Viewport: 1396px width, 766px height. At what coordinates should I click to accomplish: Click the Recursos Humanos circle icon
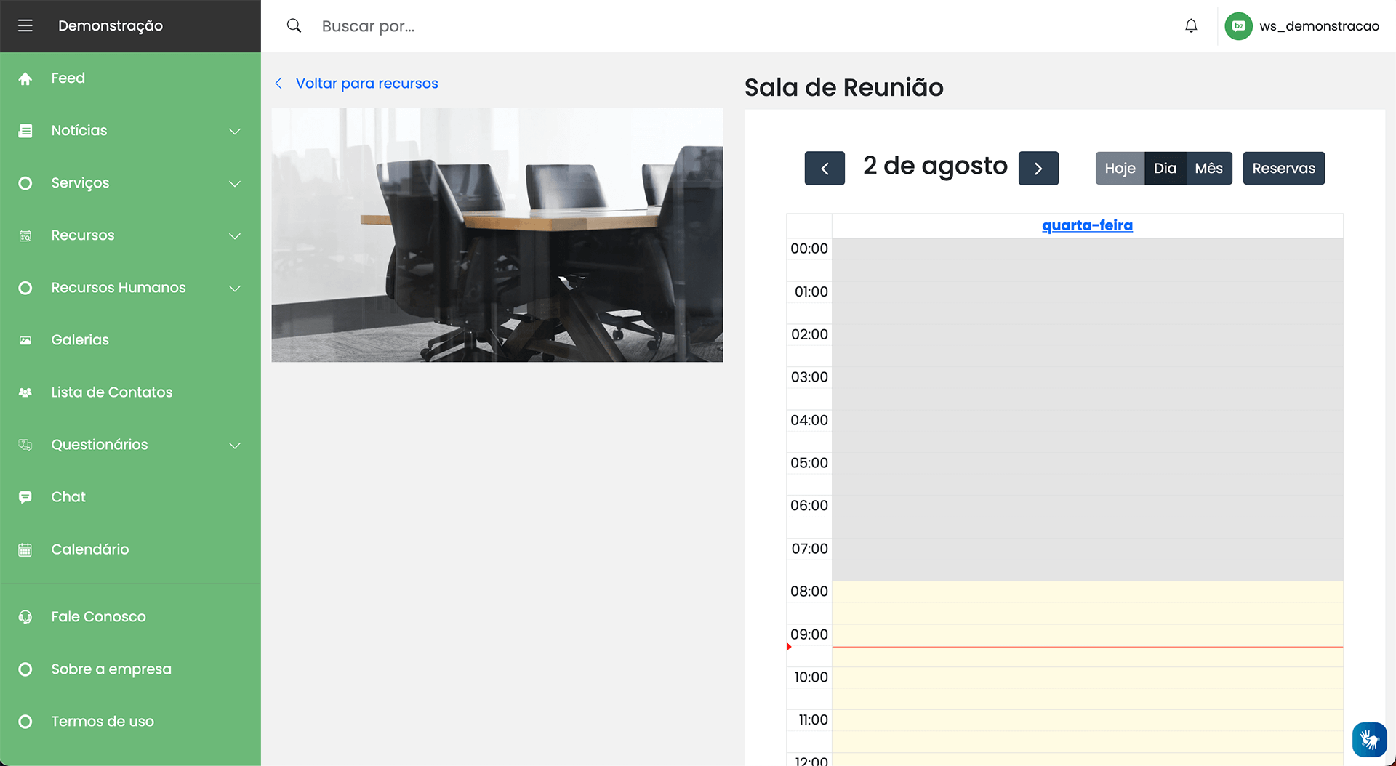25,288
